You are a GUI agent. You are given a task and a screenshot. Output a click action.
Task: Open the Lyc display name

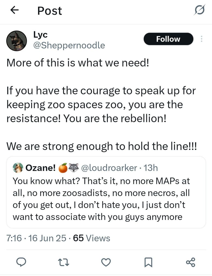click(41, 35)
